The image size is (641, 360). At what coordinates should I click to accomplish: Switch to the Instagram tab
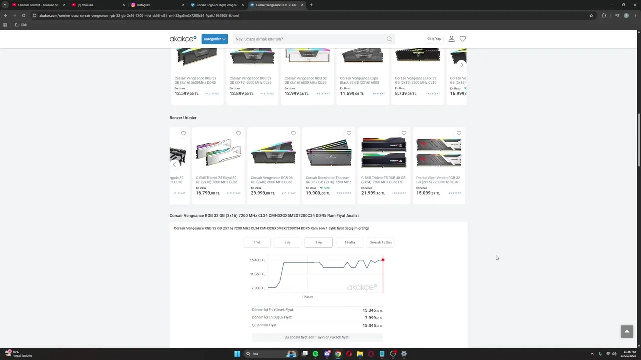(x=157, y=5)
